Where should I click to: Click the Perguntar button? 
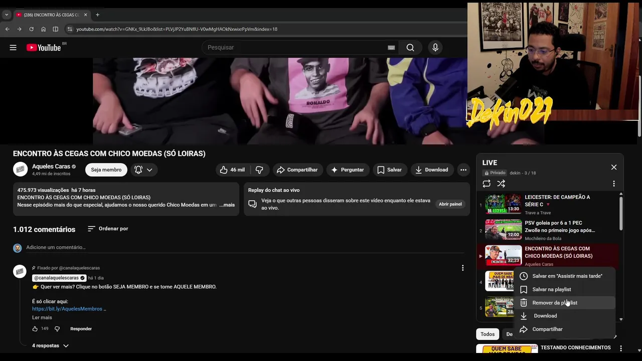[347, 170]
